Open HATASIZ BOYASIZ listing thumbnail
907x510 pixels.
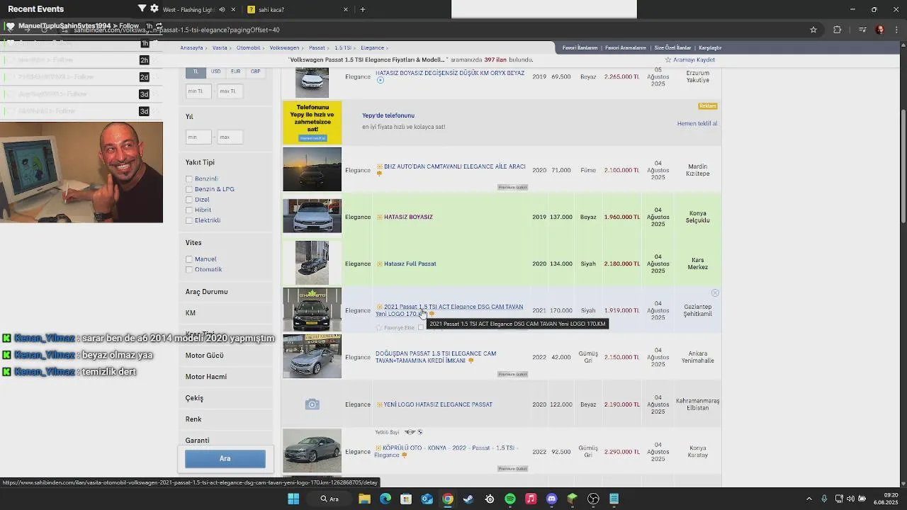[x=312, y=216]
